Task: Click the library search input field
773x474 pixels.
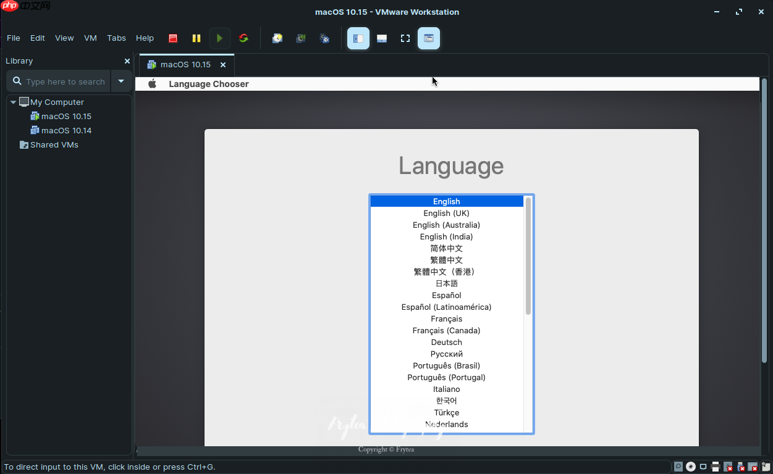Action: [65, 81]
